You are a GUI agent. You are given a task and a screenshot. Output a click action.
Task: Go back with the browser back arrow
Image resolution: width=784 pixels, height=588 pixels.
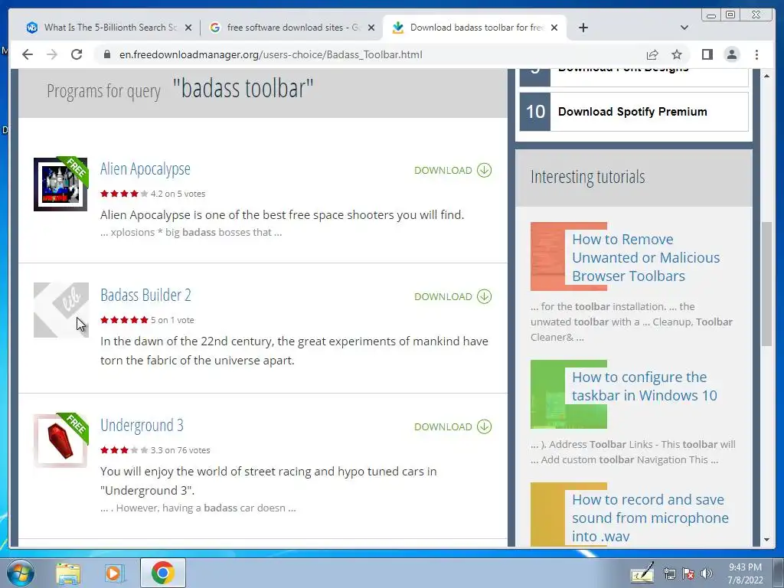click(x=28, y=54)
